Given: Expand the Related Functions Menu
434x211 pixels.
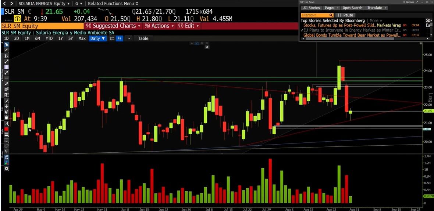Looking at the screenshot, I should (x=114, y=4).
